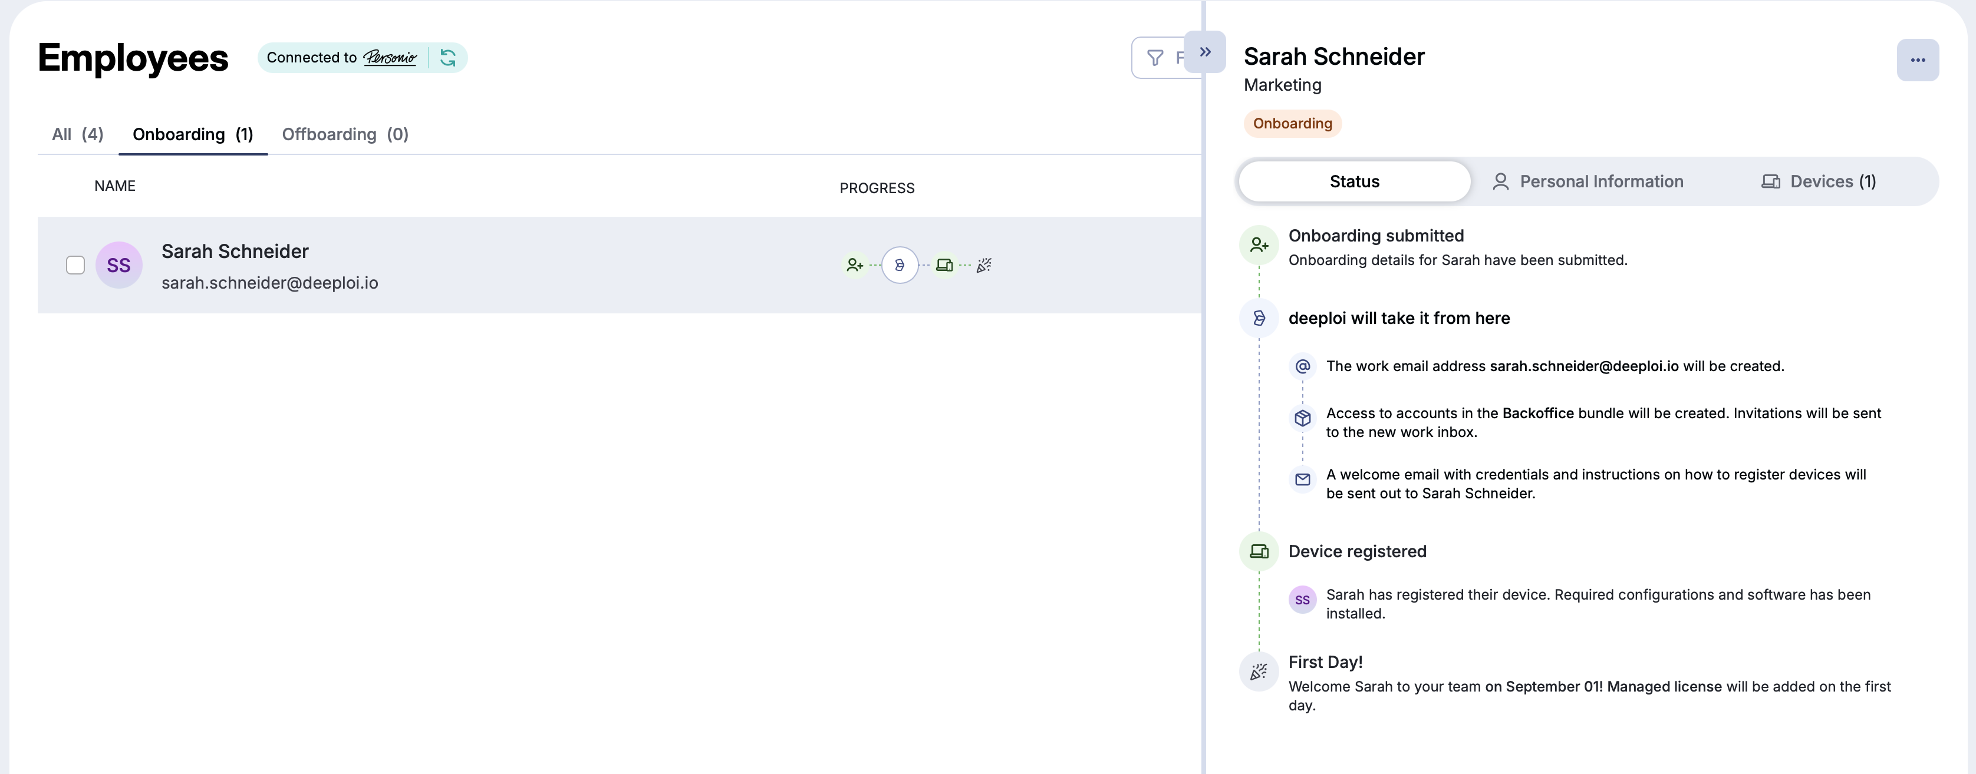The width and height of the screenshot is (1976, 774).
Task: Click the bold Backoffice bundle name
Action: (1538, 413)
